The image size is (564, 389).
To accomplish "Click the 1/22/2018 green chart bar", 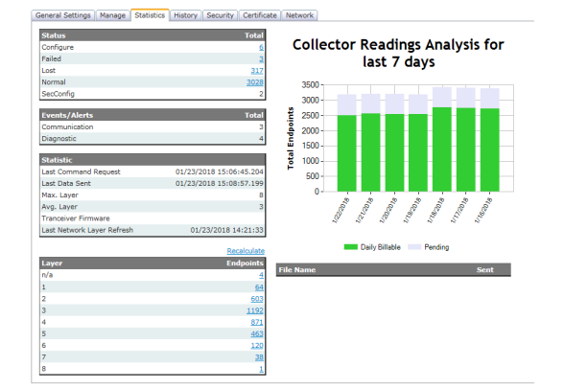I will click(x=347, y=153).
